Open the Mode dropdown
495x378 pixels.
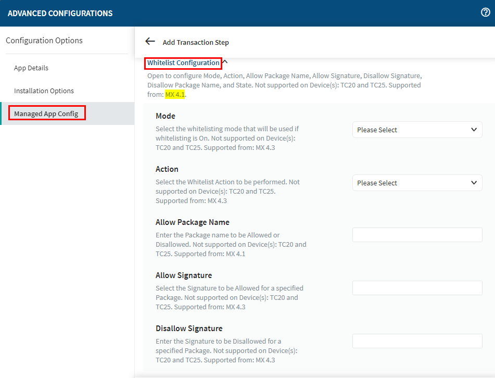pyautogui.click(x=417, y=130)
